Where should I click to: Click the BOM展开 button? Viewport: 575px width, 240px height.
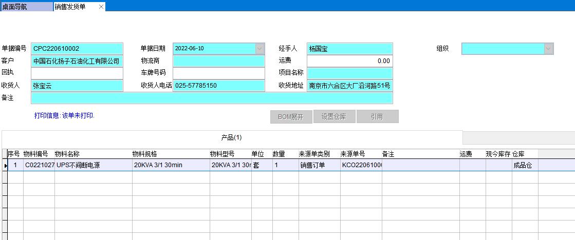pyautogui.click(x=291, y=117)
